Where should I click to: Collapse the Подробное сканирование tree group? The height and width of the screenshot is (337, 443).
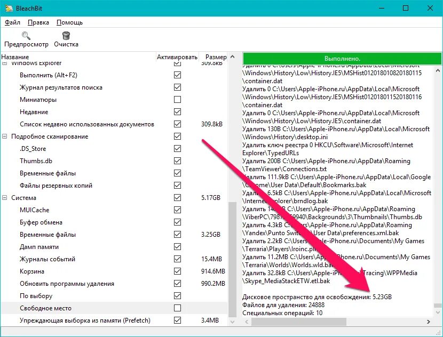4,137
